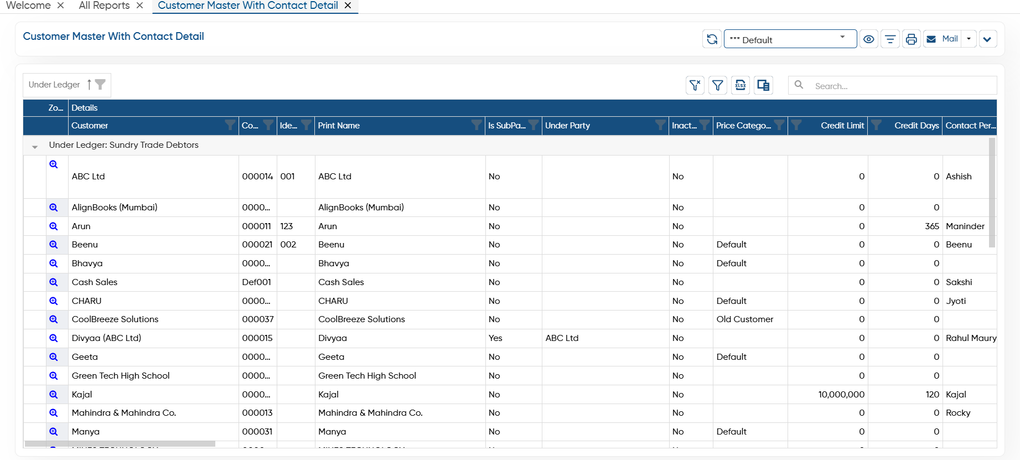
Task: Collapse the Sundry Trade Debtors group
Action: coord(35,147)
